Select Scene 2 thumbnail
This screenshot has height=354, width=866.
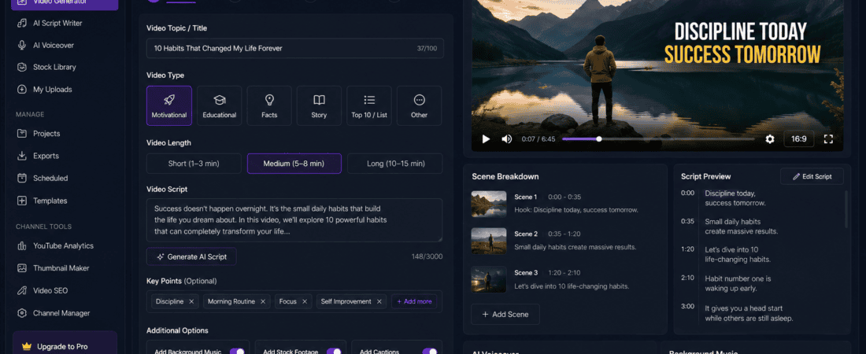tap(489, 241)
